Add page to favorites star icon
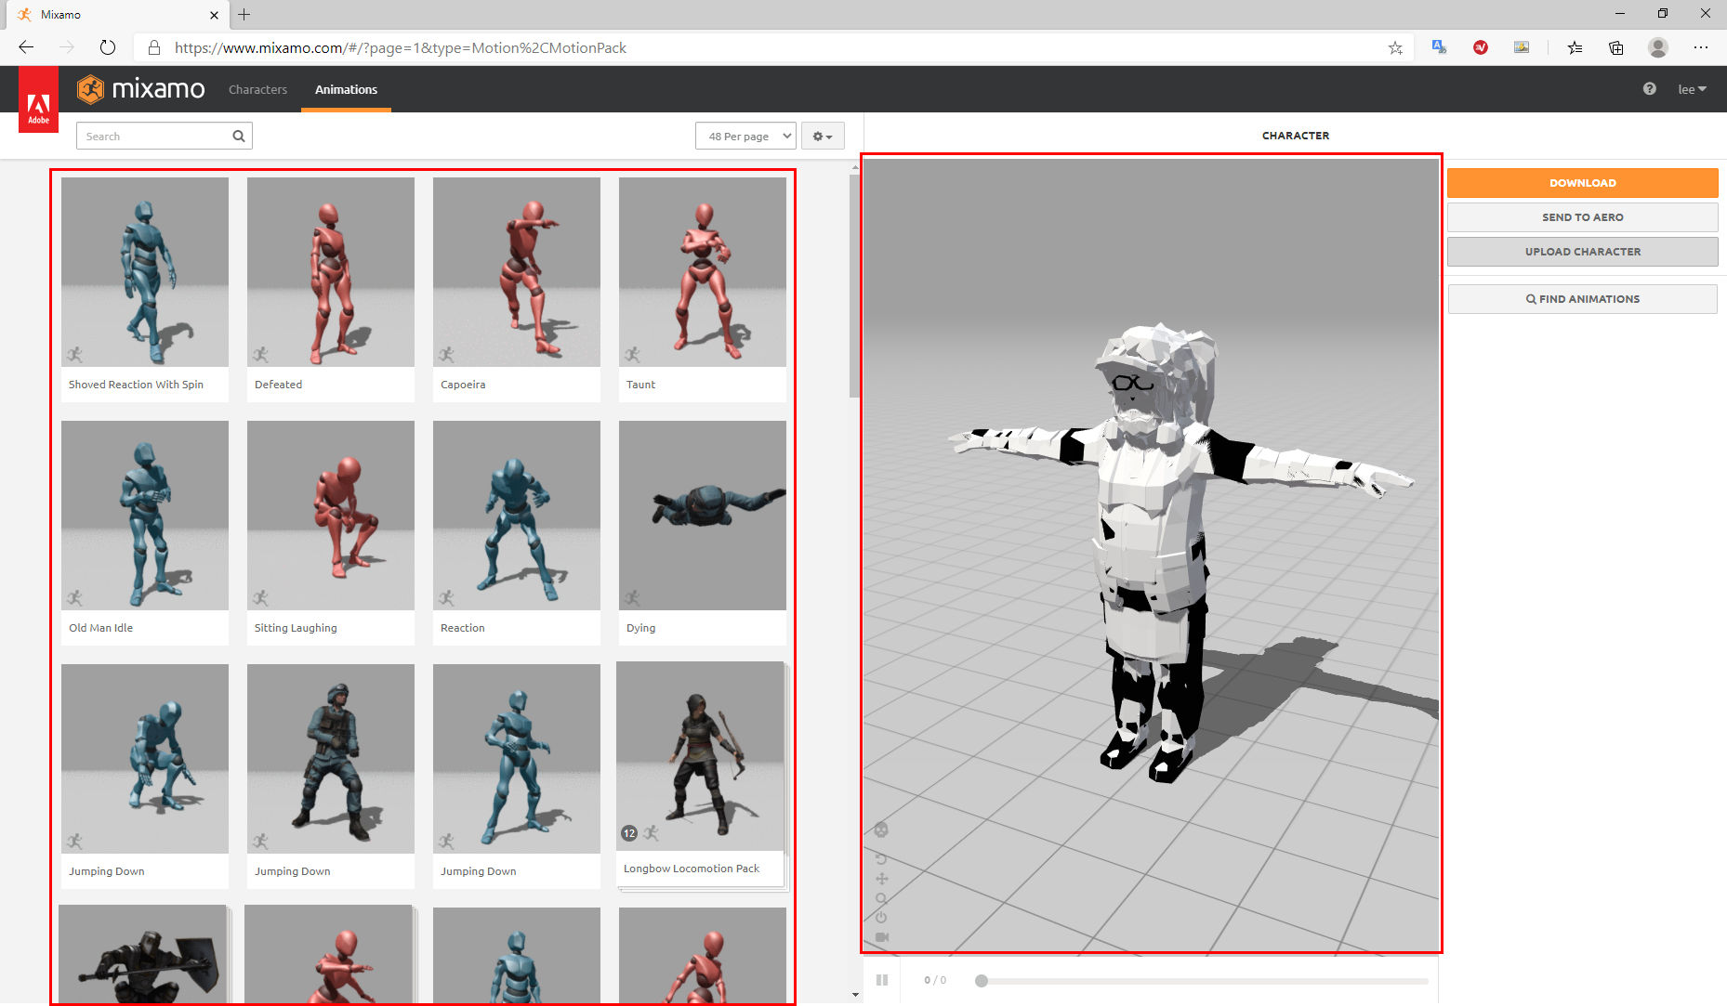The height and width of the screenshot is (1006, 1727). point(1395,47)
